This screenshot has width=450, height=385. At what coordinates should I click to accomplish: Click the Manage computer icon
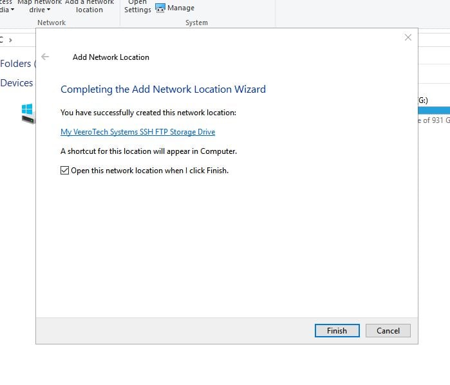(x=160, y=8)
